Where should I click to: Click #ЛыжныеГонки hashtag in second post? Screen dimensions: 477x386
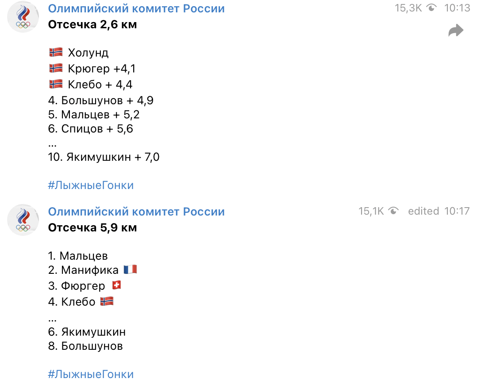coord(91,375)
